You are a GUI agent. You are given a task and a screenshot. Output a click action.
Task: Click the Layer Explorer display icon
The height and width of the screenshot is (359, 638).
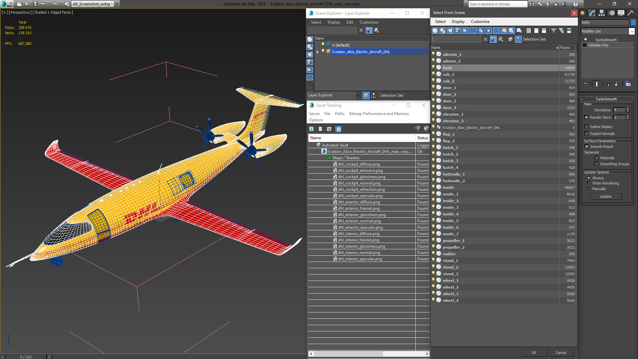(366, 95)
